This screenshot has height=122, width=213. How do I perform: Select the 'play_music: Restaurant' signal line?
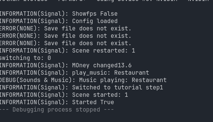pyautogui.click(x=75, y=73)
